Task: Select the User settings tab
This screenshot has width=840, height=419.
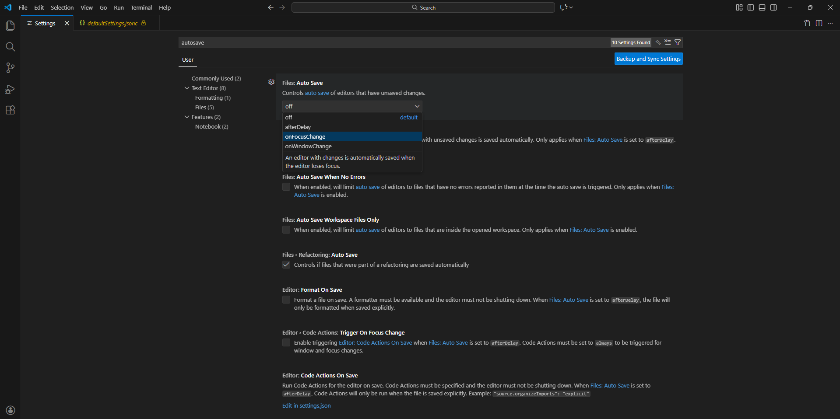Action: (x=188, y=59)
